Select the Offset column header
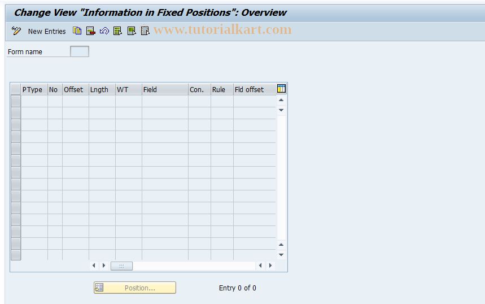This screenshot has height=304, width=485. (x=76, y=89)
